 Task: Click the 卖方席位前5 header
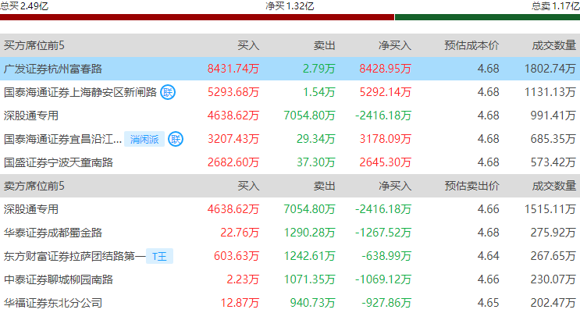(34, 186)
